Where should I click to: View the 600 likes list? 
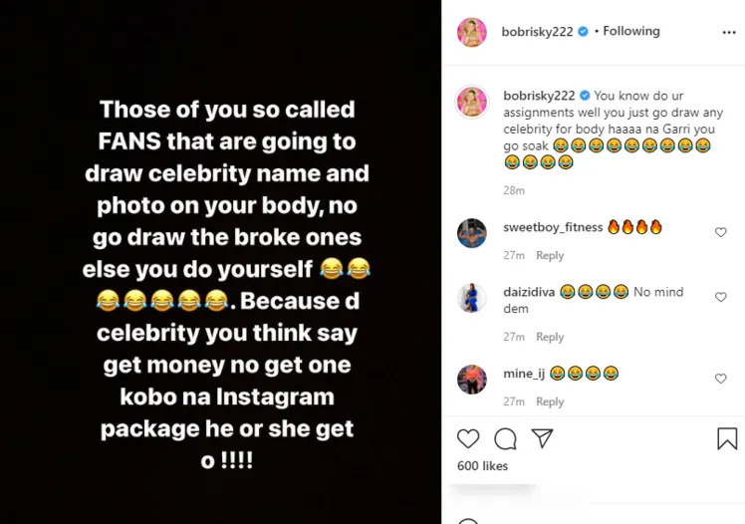482,466
